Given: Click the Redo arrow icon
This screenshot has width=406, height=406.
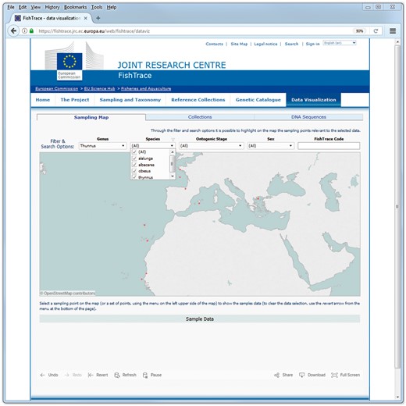Looking at the screenshot, I should point(67,375).
